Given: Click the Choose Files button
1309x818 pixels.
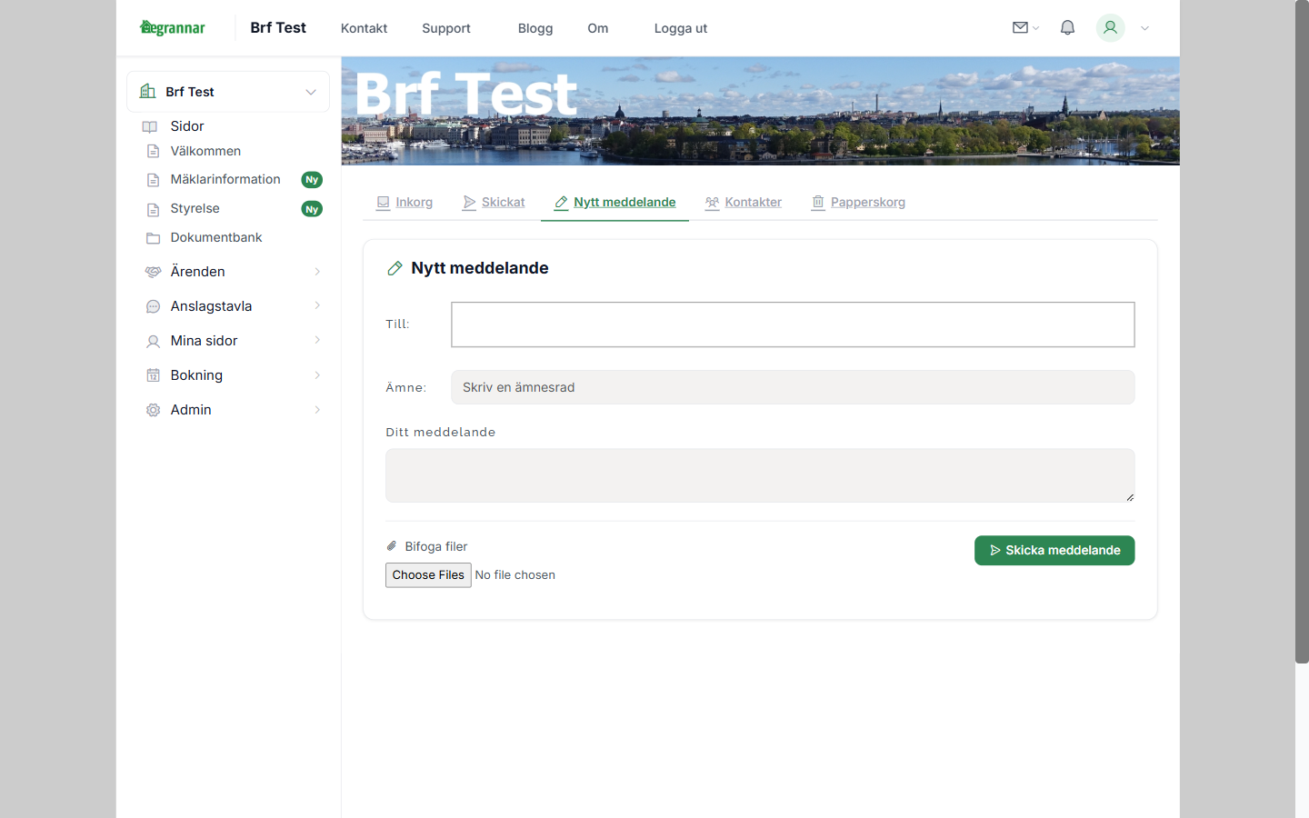Looking at the screenshot, I should pos(428,575).
